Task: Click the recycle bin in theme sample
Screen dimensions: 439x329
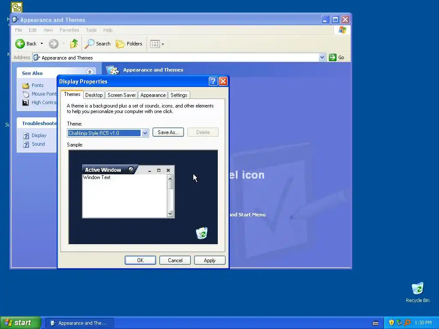Action: [201, 233]
